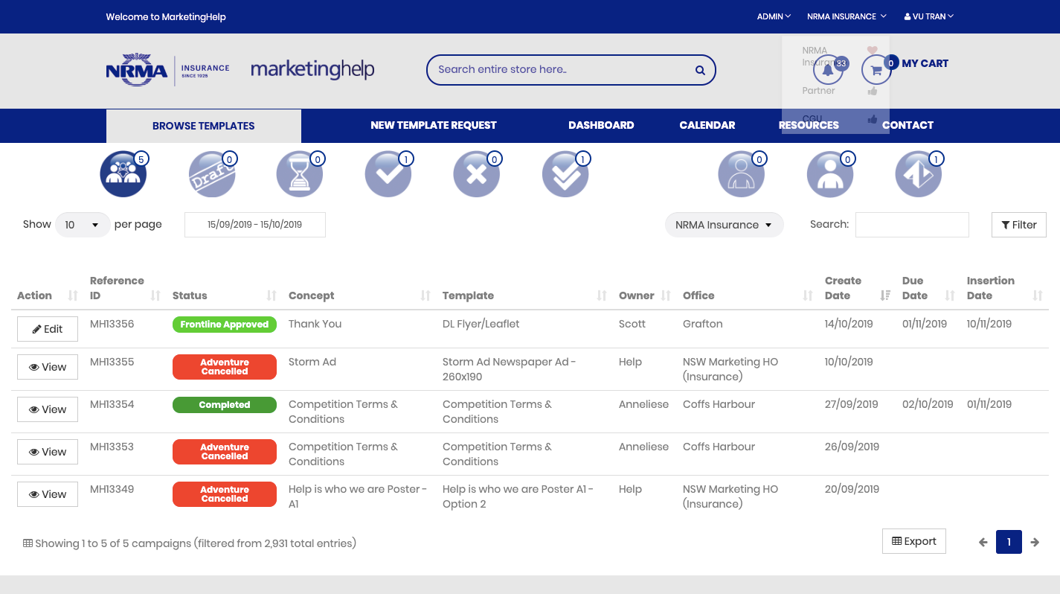Sort table by Status column
1060x594 pixels.
pos(224,296)
